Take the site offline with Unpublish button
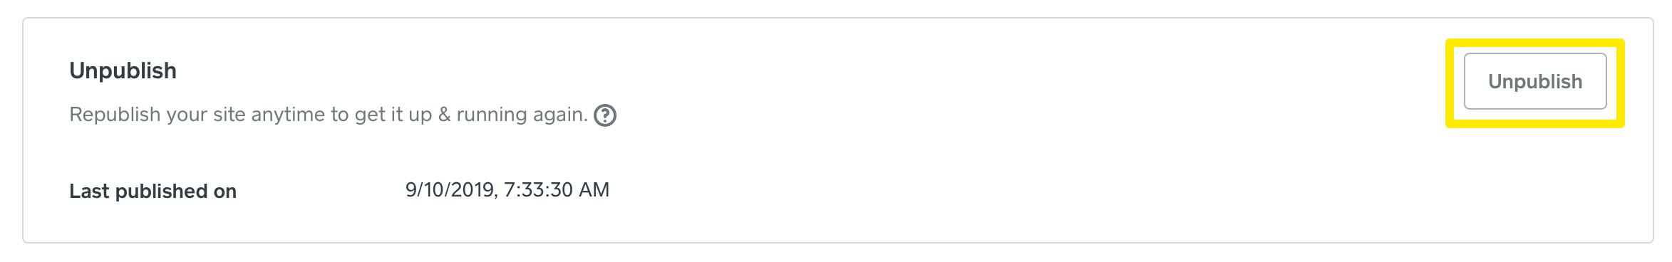The width and height of the screenshot is (1672, 262). click(1535, 81)
